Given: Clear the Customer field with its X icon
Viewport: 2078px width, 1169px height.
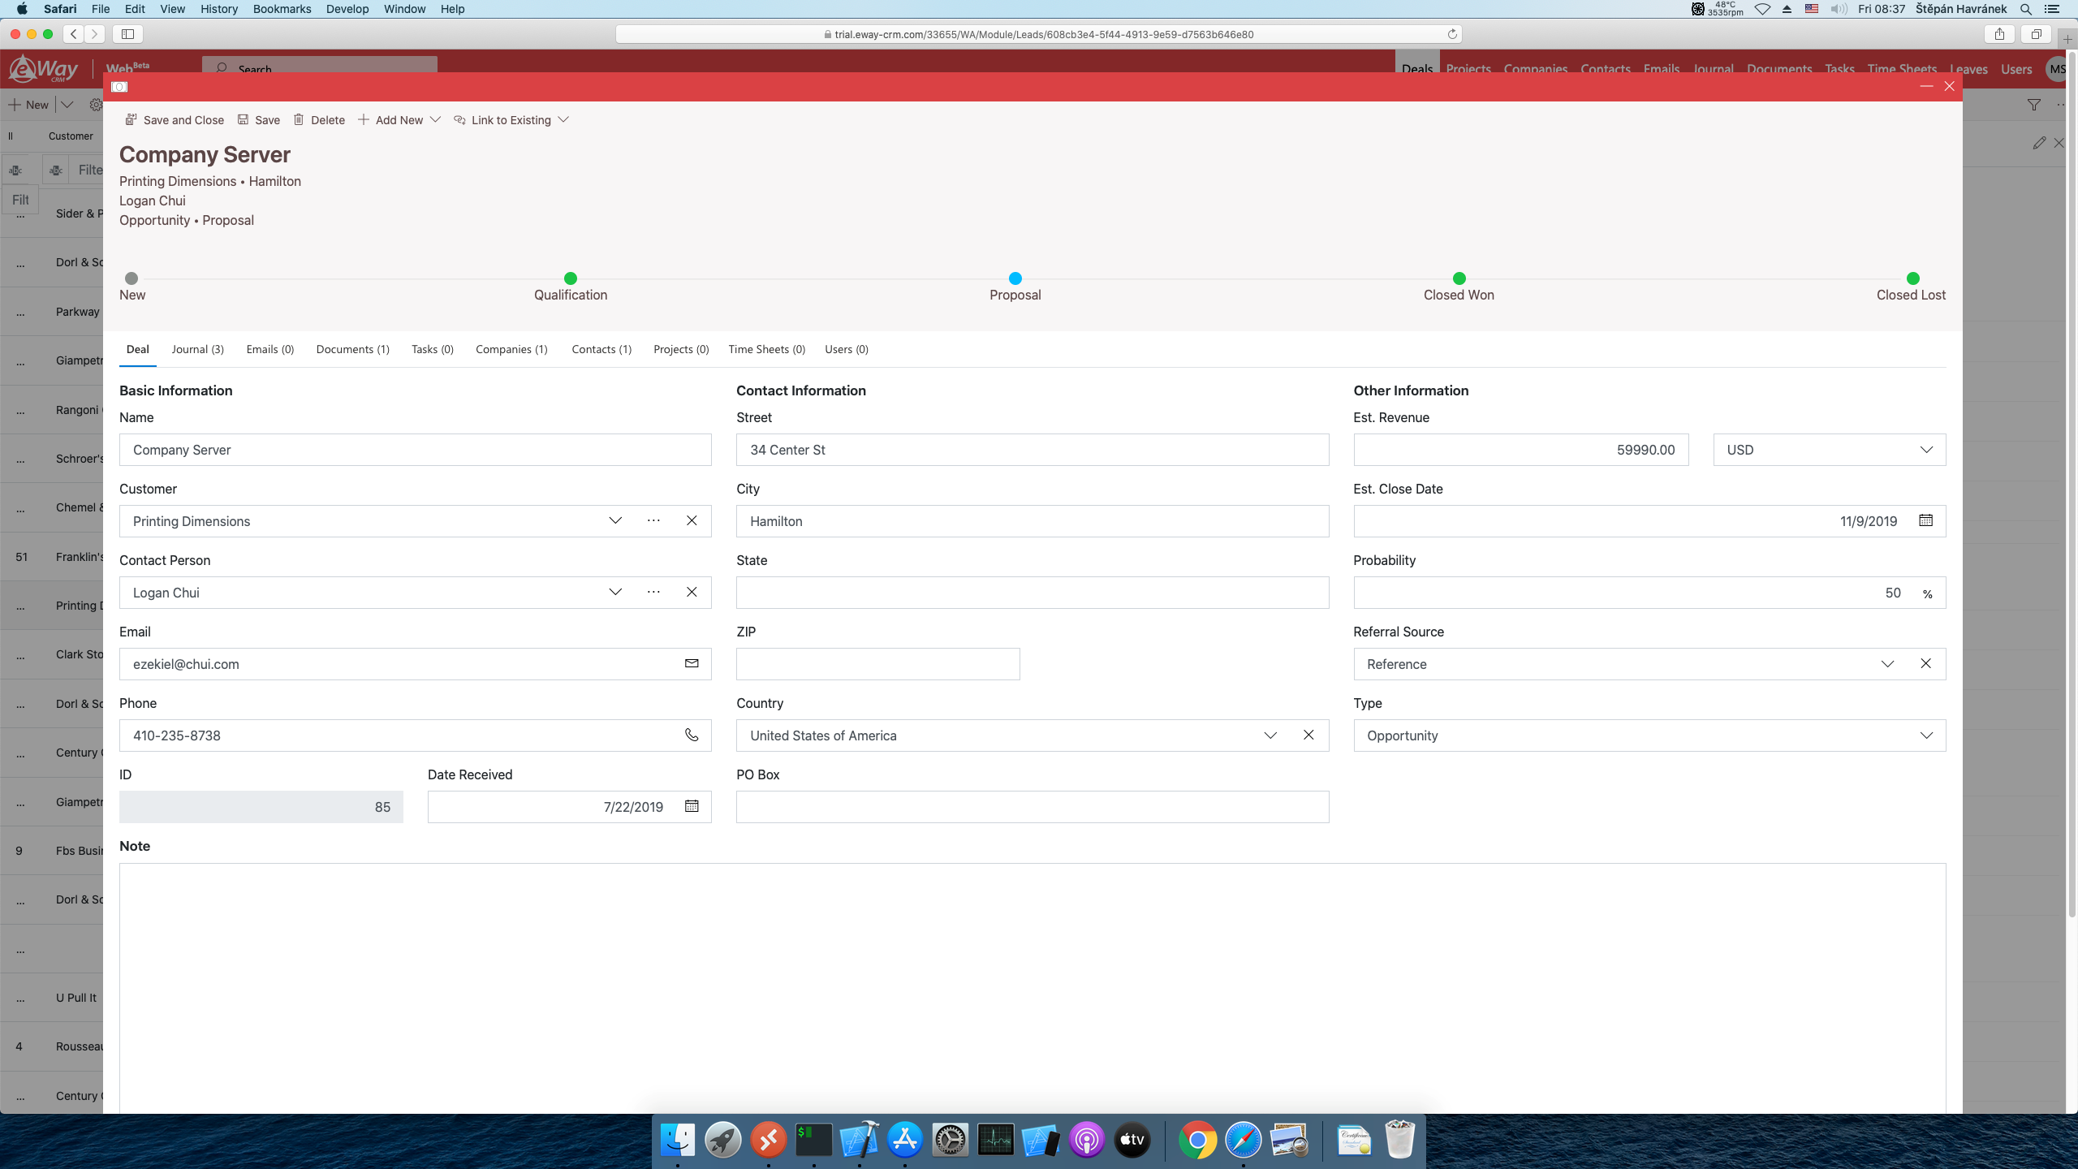Looking at the screenshot, I should click(x=692, y=520).
